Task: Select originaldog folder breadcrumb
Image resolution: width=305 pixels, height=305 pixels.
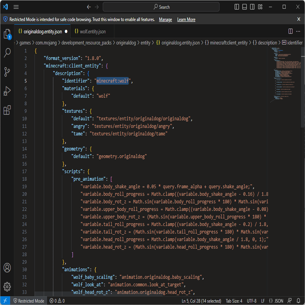Action: click(x=126, y=42)
